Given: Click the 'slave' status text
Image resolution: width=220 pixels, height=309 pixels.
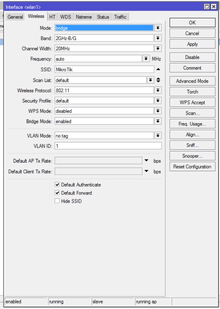Looking at the screenshot, I should click(x=98, y=301).
